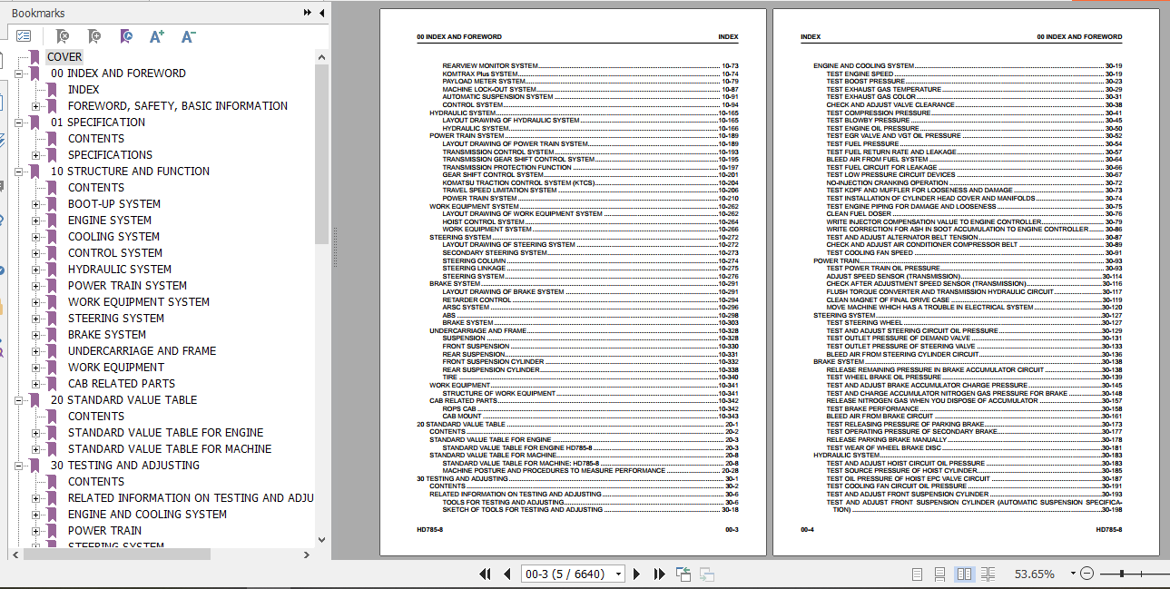Go to the first page

(x=485, y=574)
